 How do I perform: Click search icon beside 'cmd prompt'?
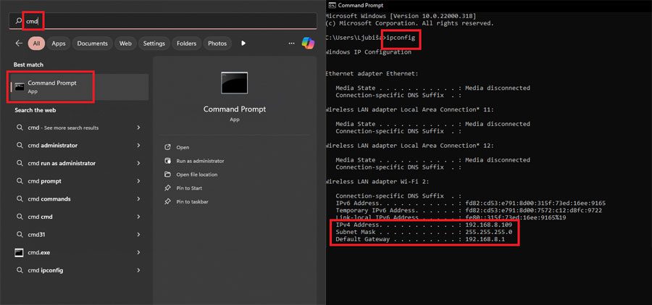(19, 181)
